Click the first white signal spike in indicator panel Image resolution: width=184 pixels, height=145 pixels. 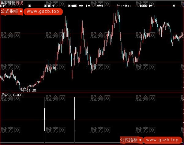click(x=44, y=120)
